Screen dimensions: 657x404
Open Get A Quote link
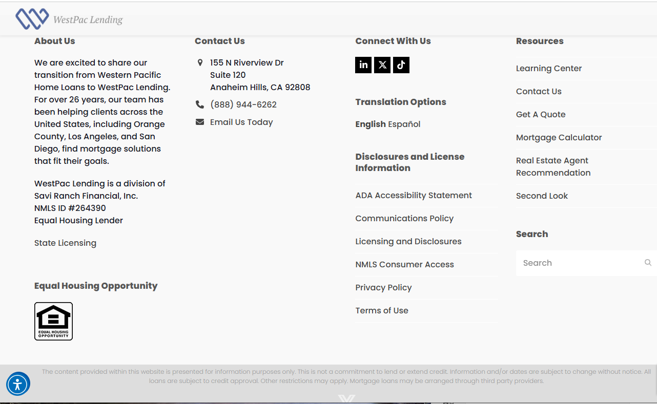[541, 114]
